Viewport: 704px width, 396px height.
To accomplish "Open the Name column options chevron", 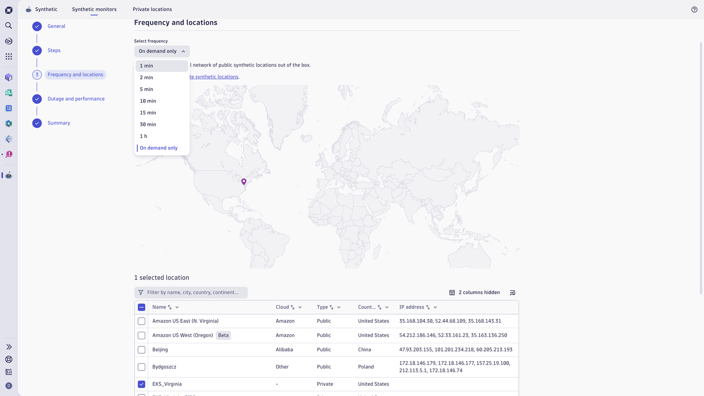I will pos(177,307).
